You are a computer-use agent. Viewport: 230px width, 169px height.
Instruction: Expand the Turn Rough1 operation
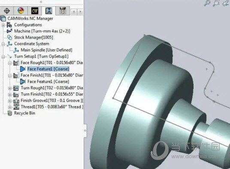coord(10,88)
